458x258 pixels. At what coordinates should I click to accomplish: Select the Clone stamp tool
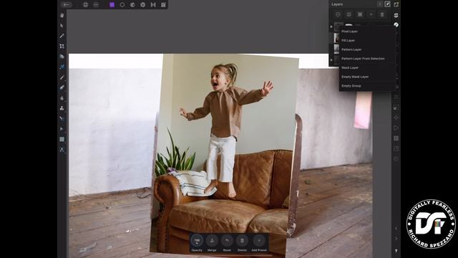coord(62,108)
